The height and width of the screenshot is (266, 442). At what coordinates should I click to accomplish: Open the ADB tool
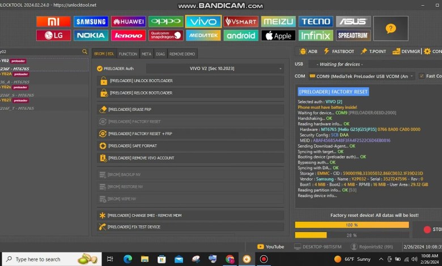tap(309, 52)
